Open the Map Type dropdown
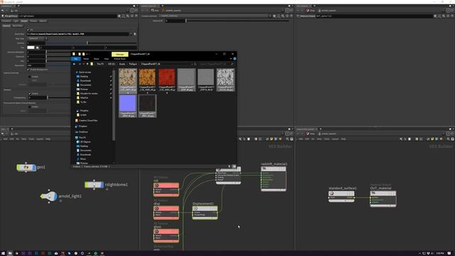The width and height of the screenshot is (455, 256). (37, 38)
